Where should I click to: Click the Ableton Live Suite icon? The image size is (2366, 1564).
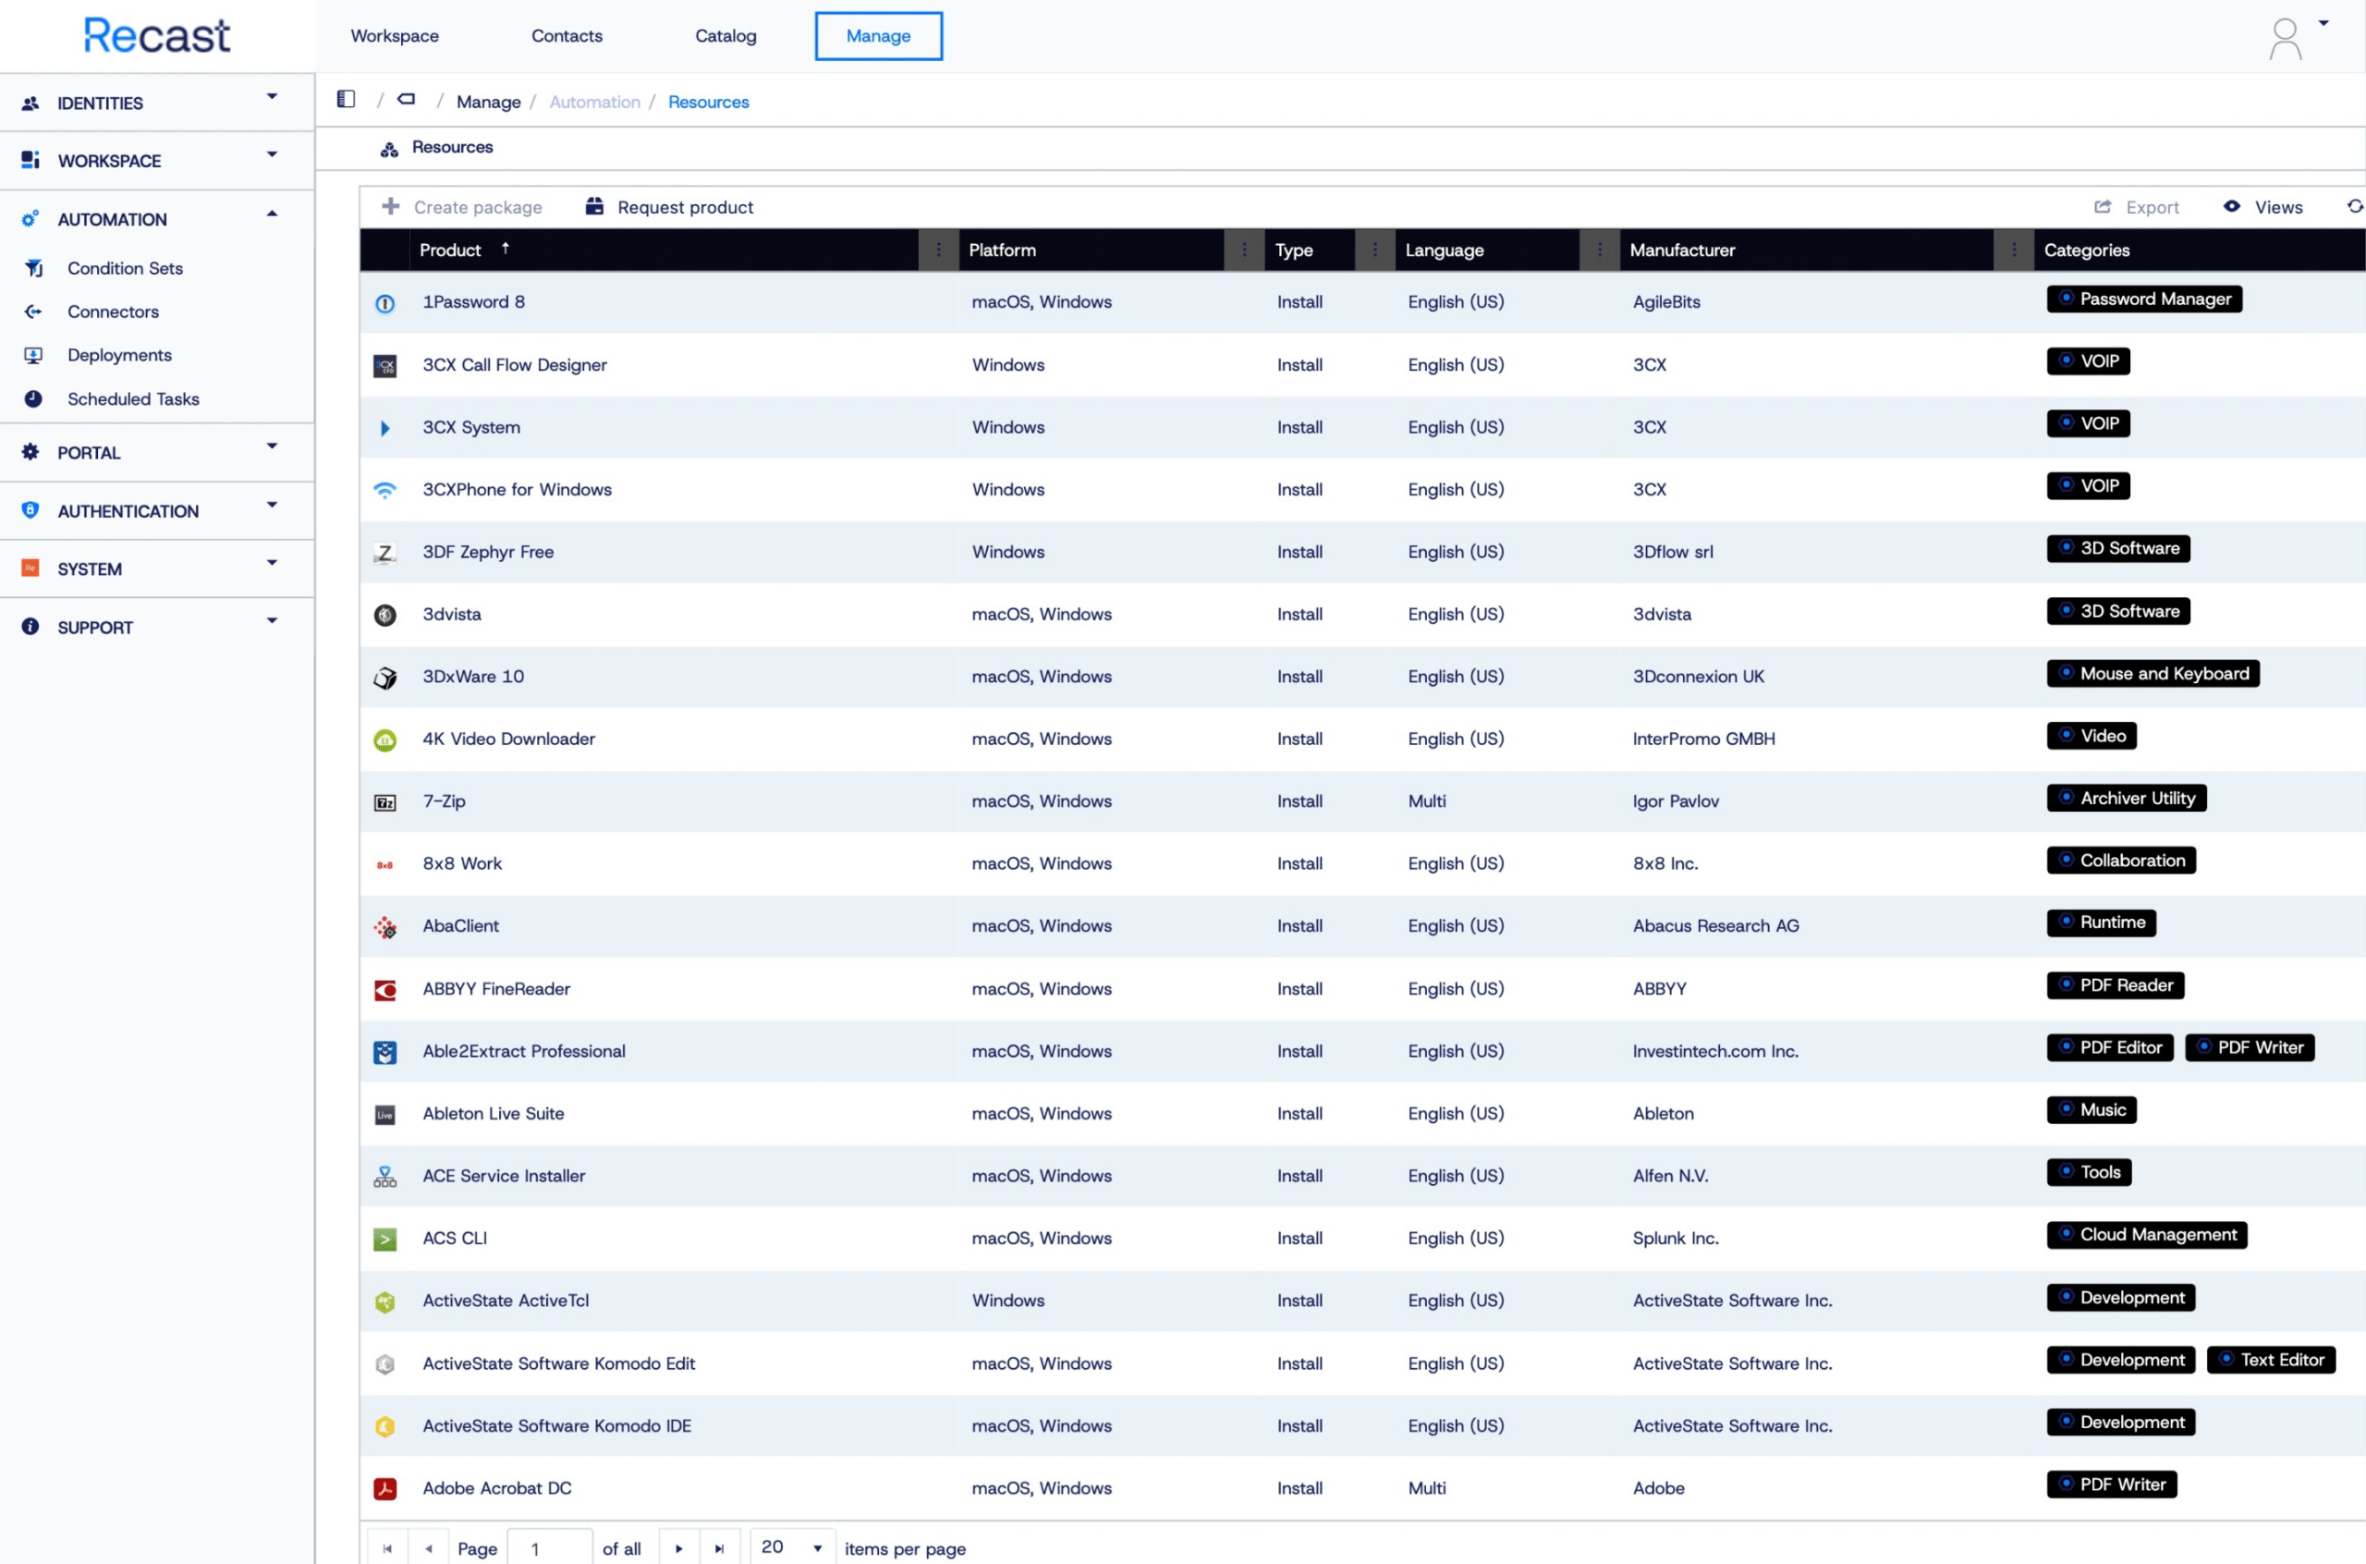pos(384,1115)
